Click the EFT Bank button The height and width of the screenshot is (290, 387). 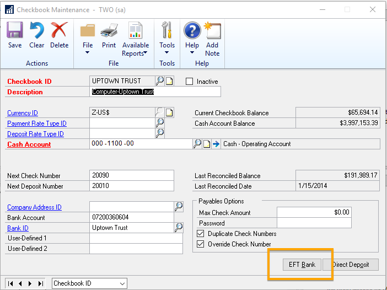pyautogui.click(x=302, y=265)
